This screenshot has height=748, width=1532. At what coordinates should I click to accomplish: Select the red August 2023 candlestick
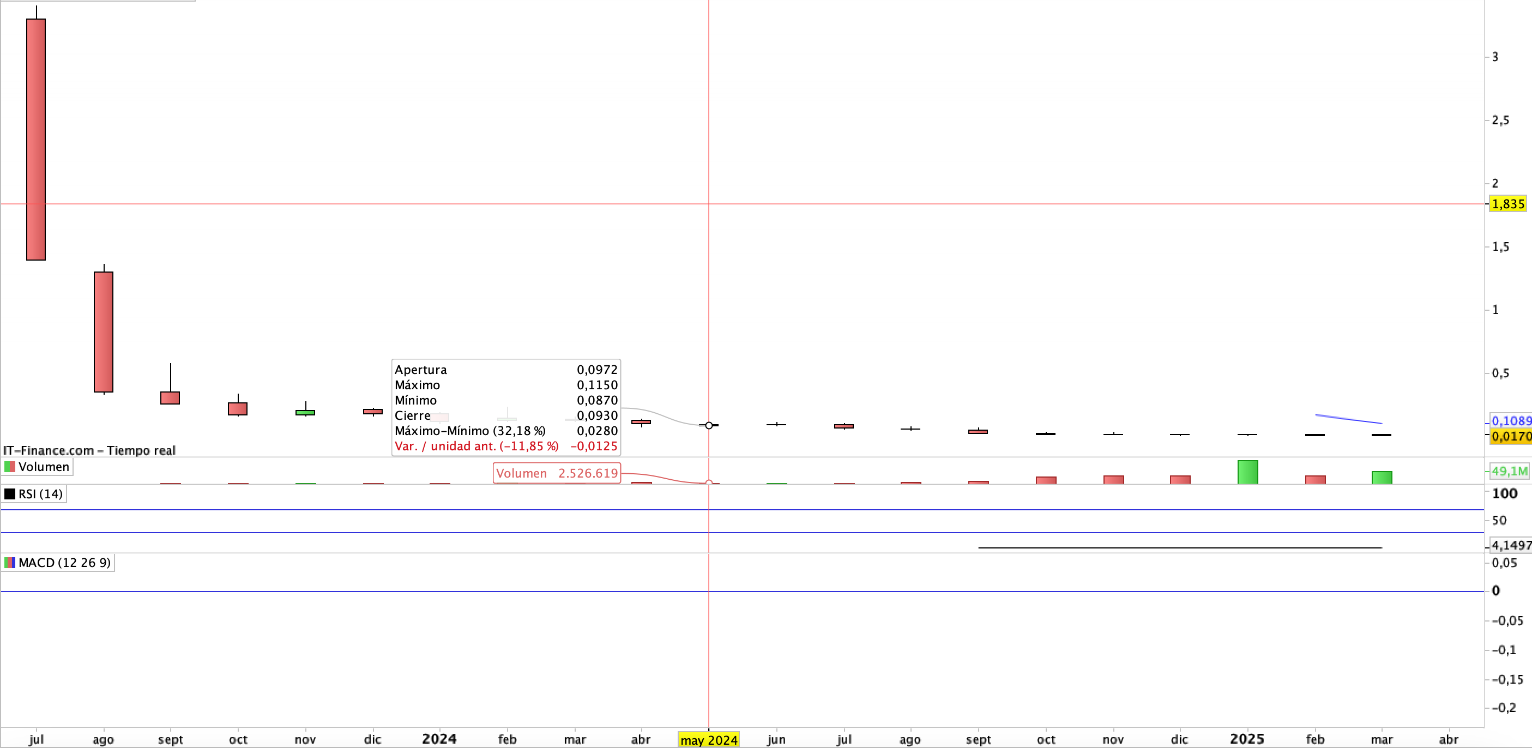(104, 332)
